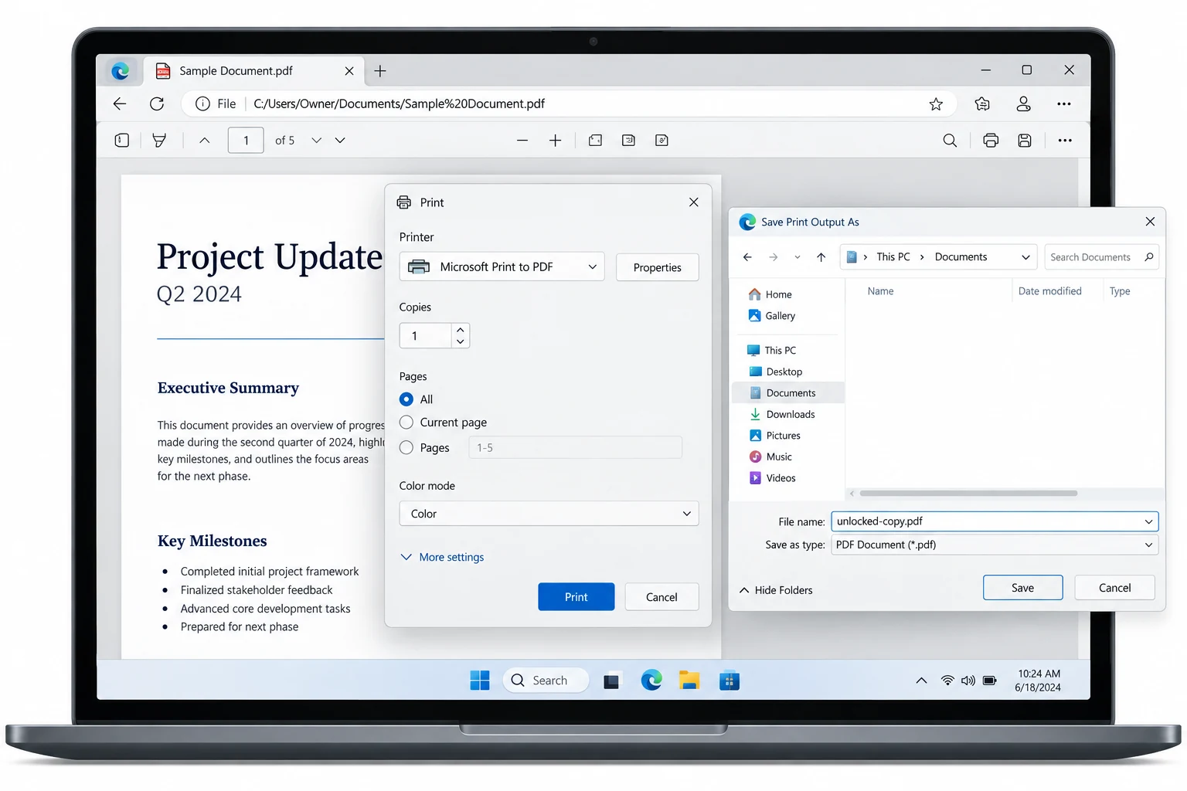The image size is (1187, 791).
Task: Select the All pages radio button
Action: [x=406, y=399]
